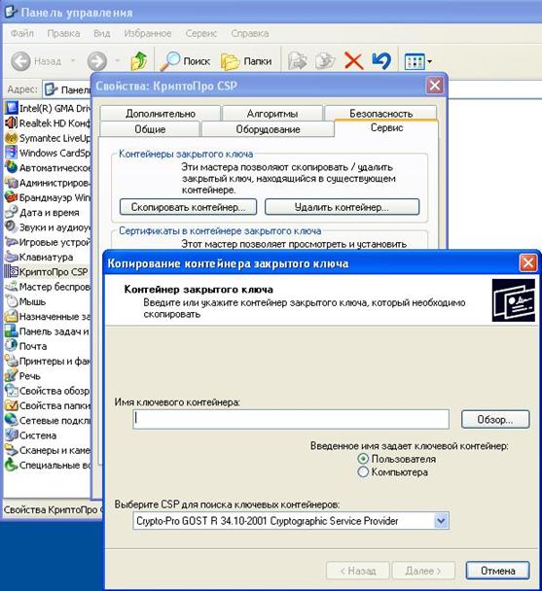
Task: Click the Почта icon
Action: [12, 346]
